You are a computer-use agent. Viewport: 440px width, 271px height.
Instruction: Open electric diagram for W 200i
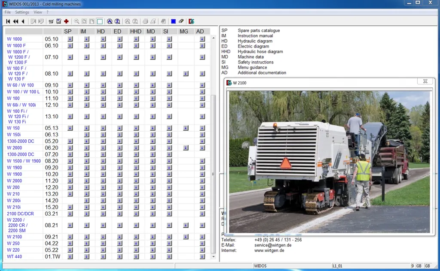pyautogui.click(x=120, y=200)
